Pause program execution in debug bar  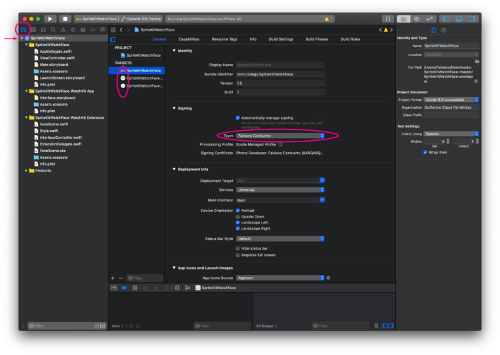[x=135, y=288]
